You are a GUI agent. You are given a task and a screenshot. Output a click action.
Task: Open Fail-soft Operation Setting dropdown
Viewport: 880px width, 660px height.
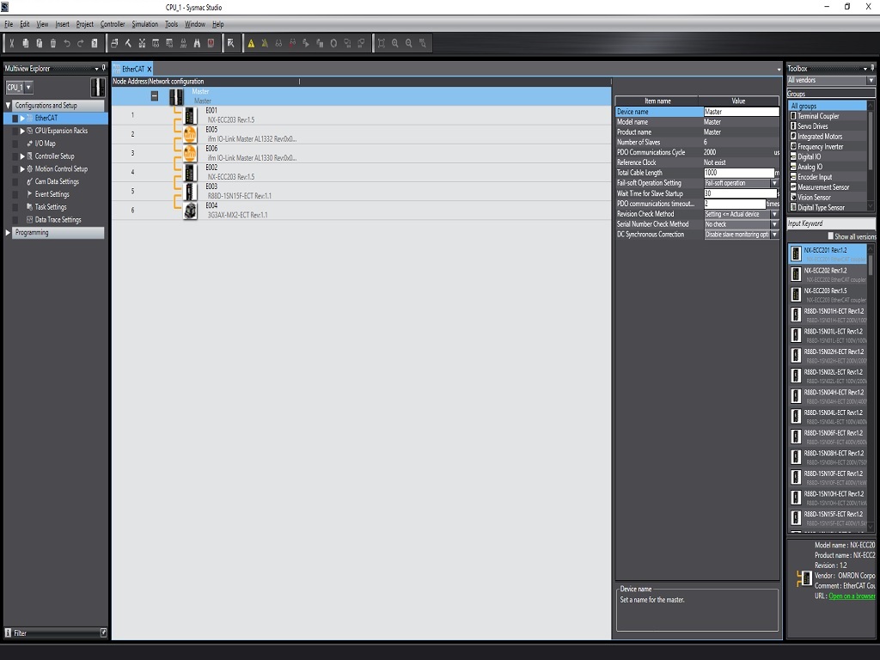tap(774, 183)
